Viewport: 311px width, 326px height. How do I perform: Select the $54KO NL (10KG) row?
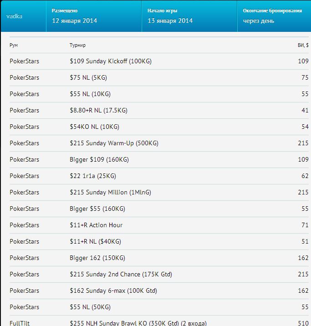[x=159, y=127]
